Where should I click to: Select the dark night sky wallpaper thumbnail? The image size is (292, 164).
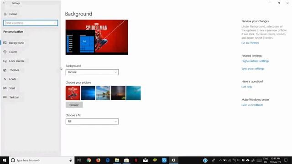point(118,93)
